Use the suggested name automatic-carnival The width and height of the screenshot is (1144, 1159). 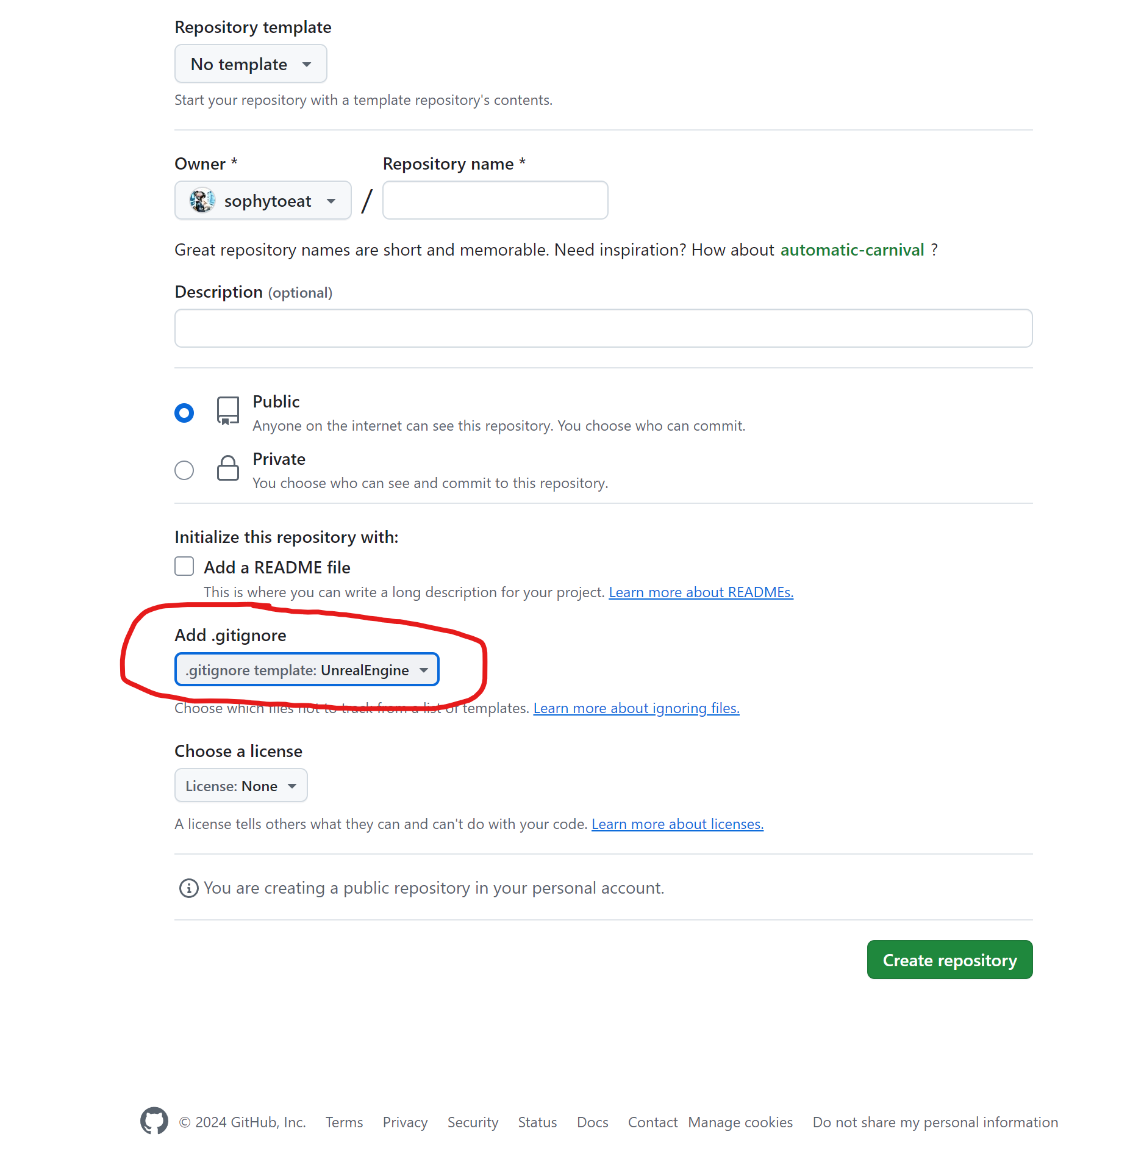coord(853,249)
